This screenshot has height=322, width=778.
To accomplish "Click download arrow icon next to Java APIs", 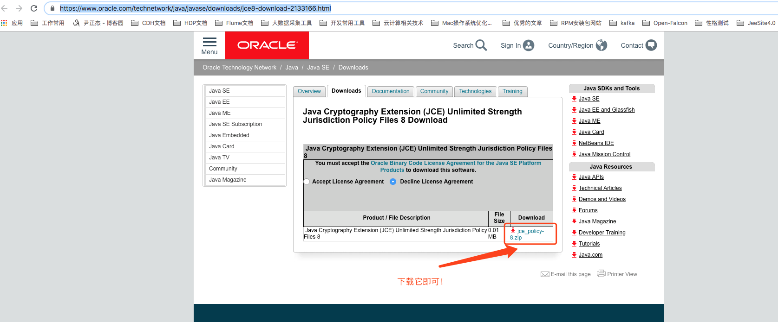I will point(575,177).
